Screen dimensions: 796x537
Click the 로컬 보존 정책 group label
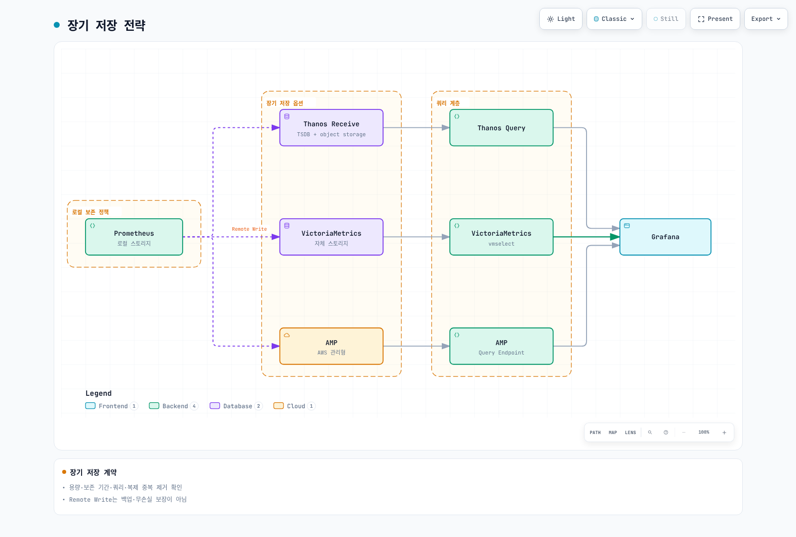[x=91, y=212]
